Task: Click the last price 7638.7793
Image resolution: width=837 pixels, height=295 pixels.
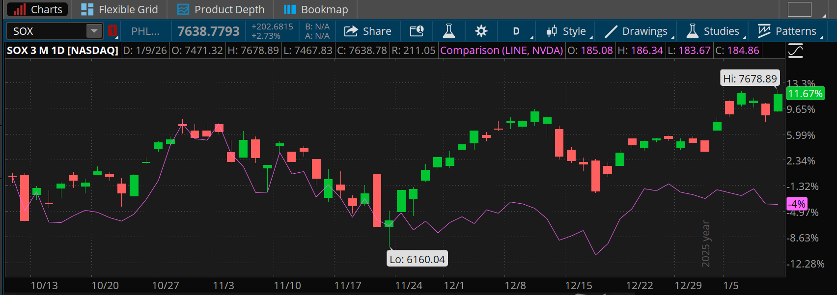Action: [208, 31]
